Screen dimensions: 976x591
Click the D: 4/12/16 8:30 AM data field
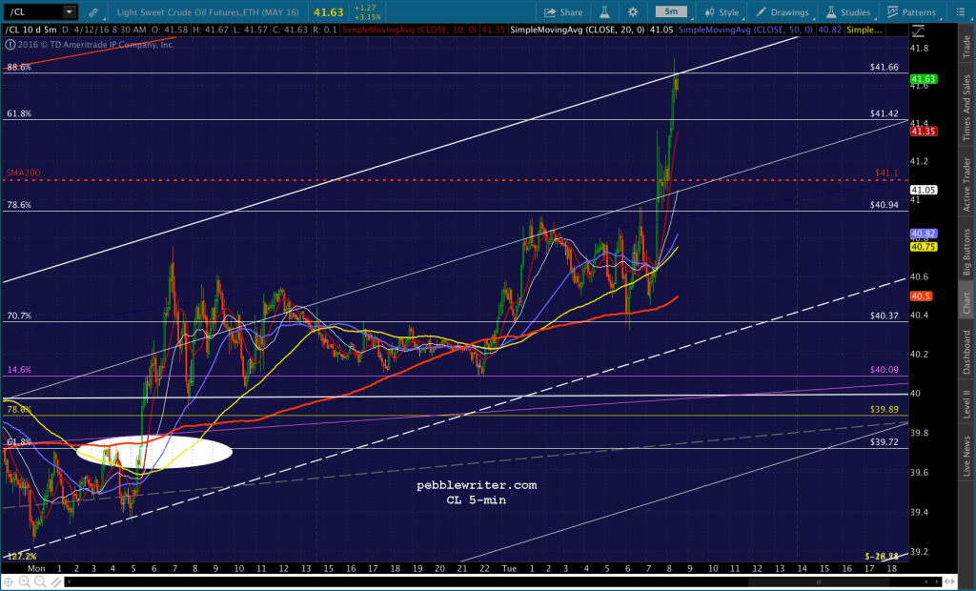[105, 30]
